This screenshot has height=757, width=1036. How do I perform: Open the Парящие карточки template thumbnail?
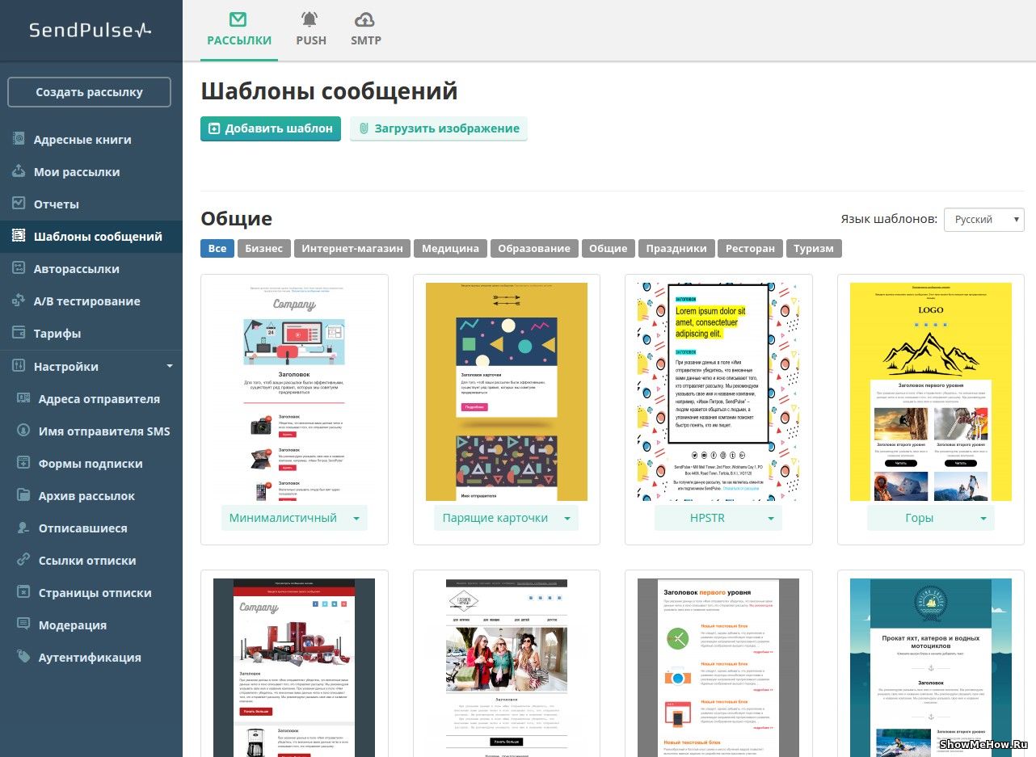pyautogui.click(x=507, y=392)
